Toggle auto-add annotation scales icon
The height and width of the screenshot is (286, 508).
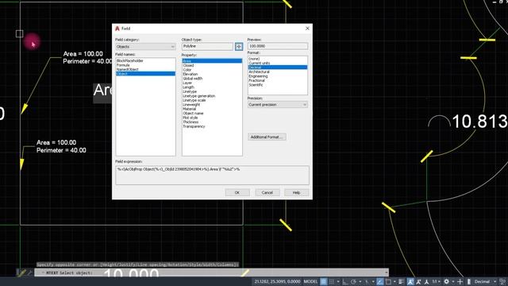click(418, 281)
